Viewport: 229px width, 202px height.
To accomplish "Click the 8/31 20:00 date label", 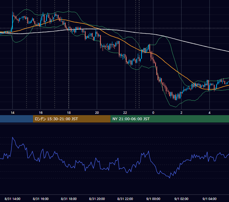I will [x=97, y=199].
